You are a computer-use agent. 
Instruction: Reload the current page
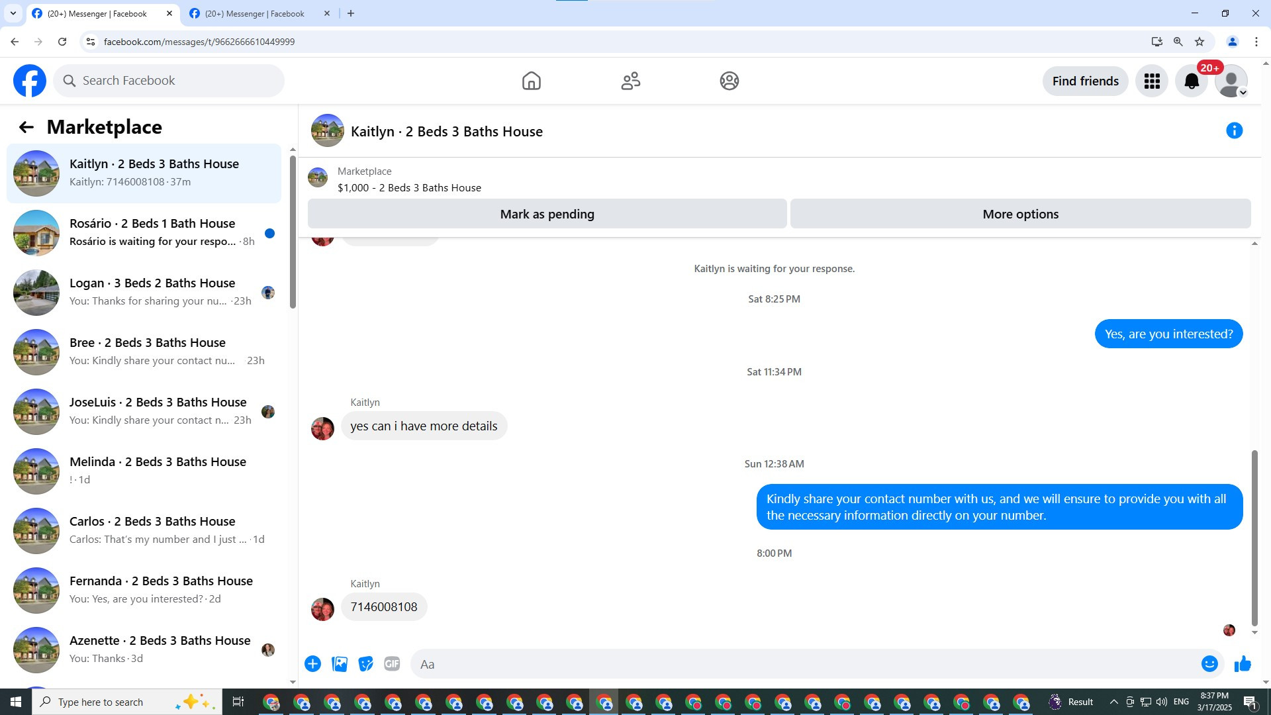(62, 42)
